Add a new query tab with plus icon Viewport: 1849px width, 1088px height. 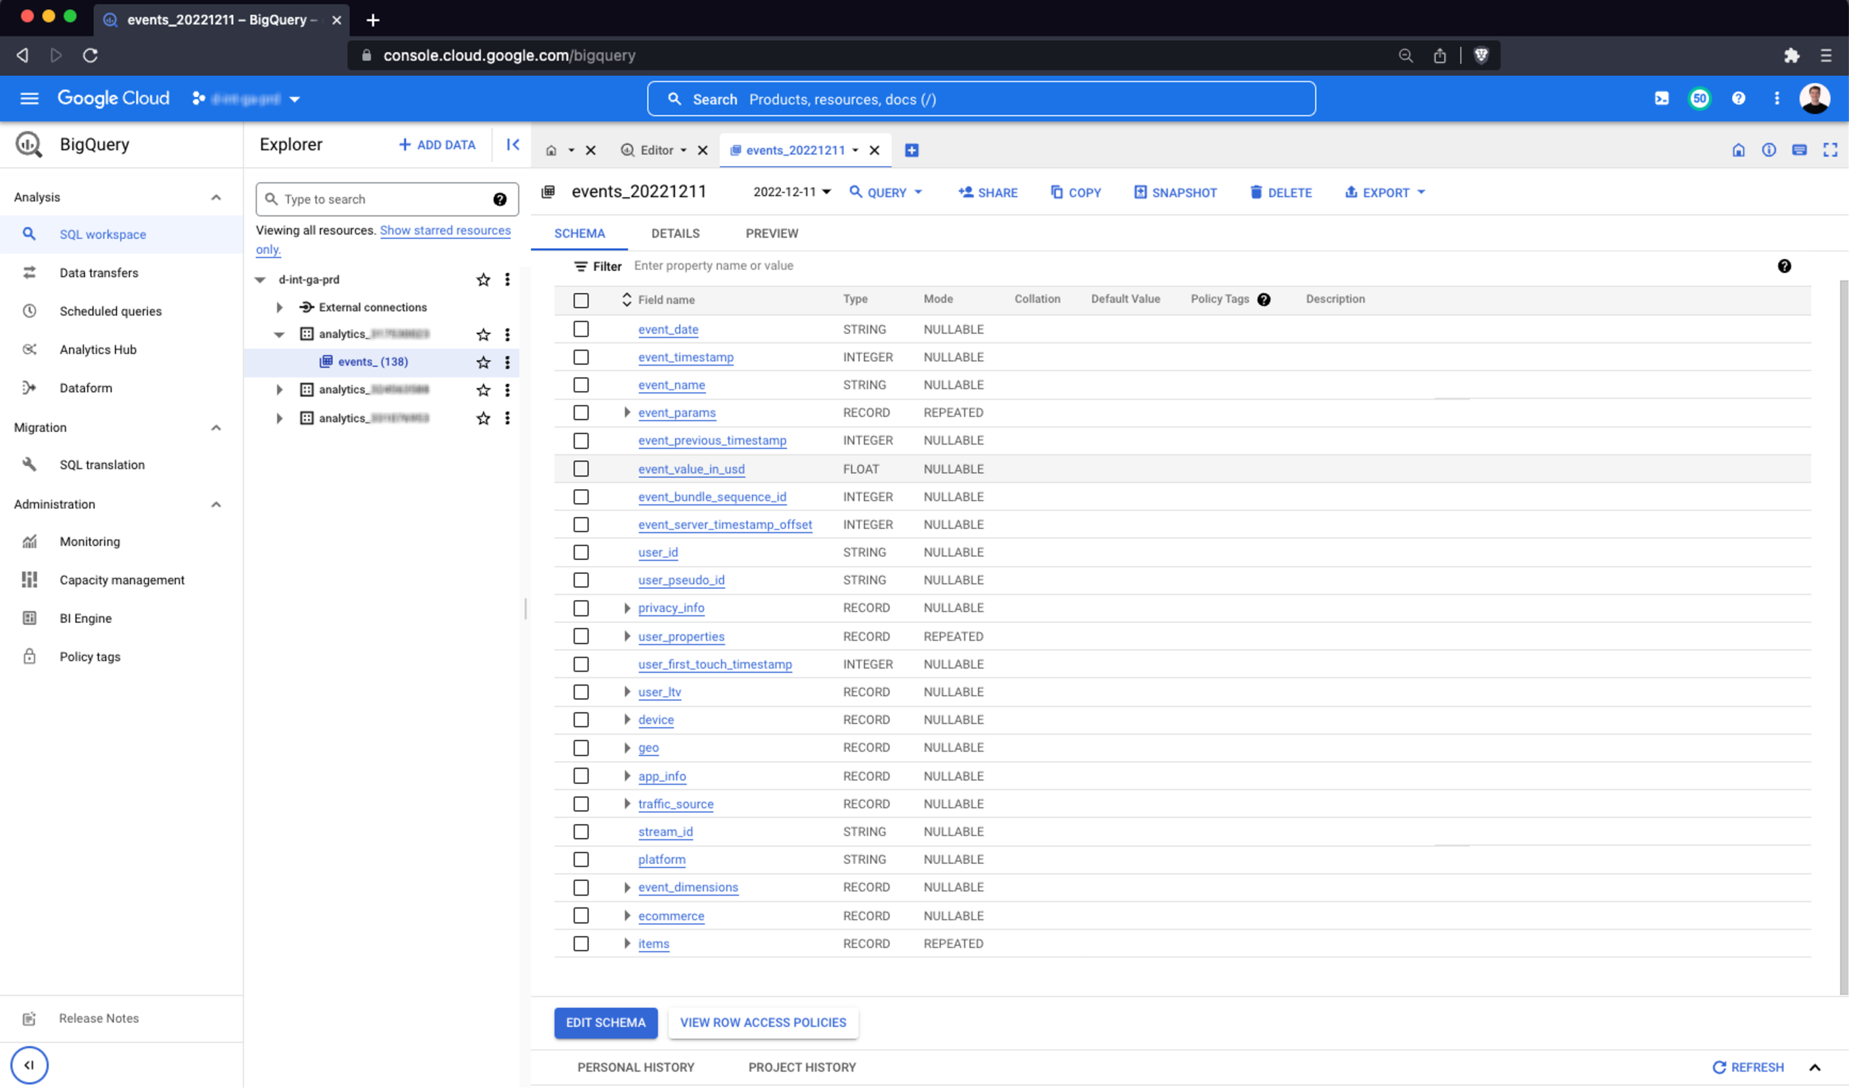click(x=911, y=150)
